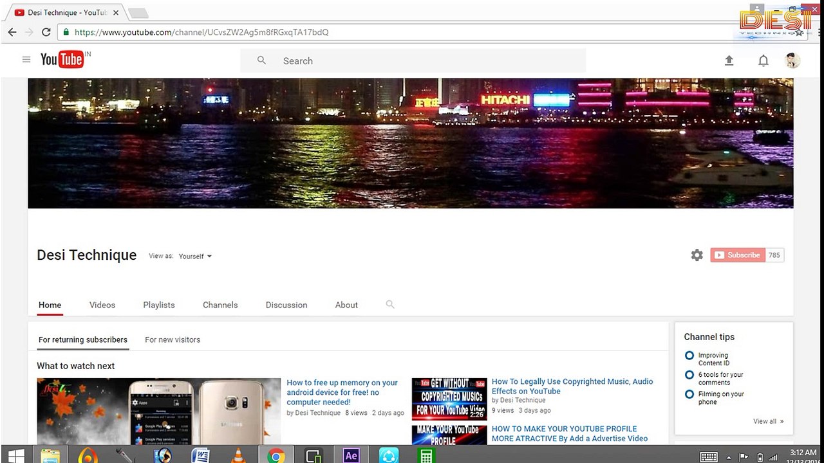Click 'View all' in Channel tips
This screenshot has width=824, height=463.
[769, 421]
